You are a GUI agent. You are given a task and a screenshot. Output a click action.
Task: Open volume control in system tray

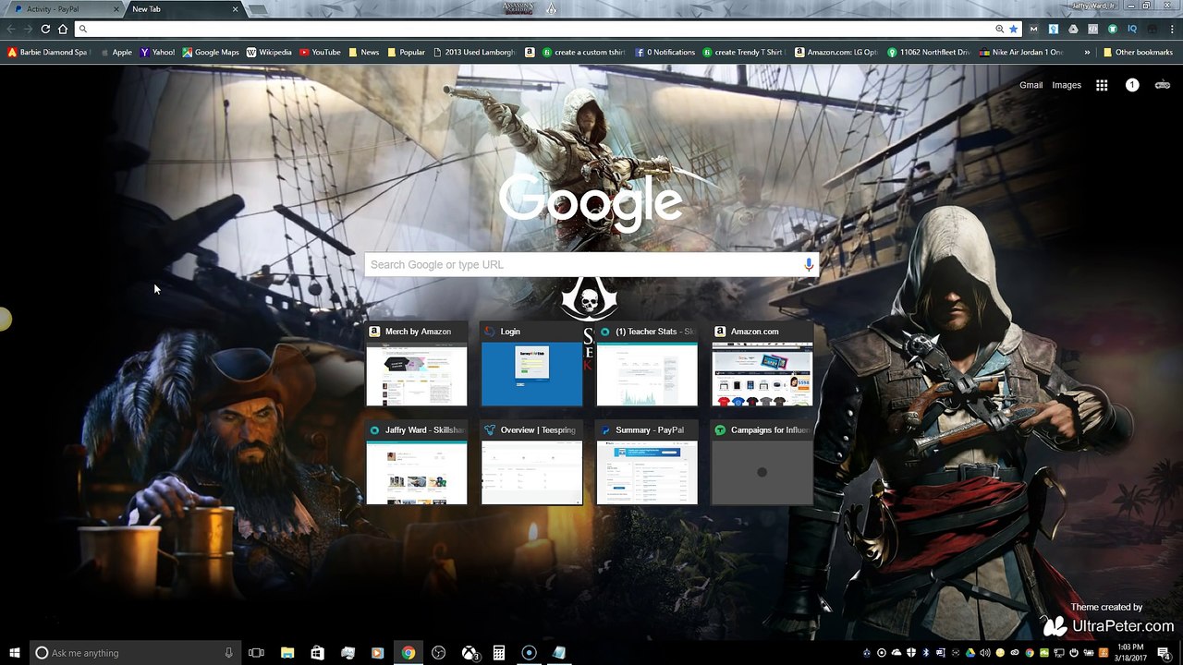pos(985,653)
